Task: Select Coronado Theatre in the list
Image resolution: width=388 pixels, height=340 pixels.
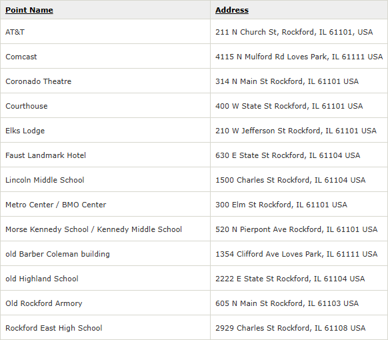Action: [39, 81]
